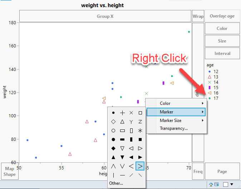Pick the filled down-pointing triangle marker
The height and width of the screenshot is (189, 241).
click(x=122, y=157)
